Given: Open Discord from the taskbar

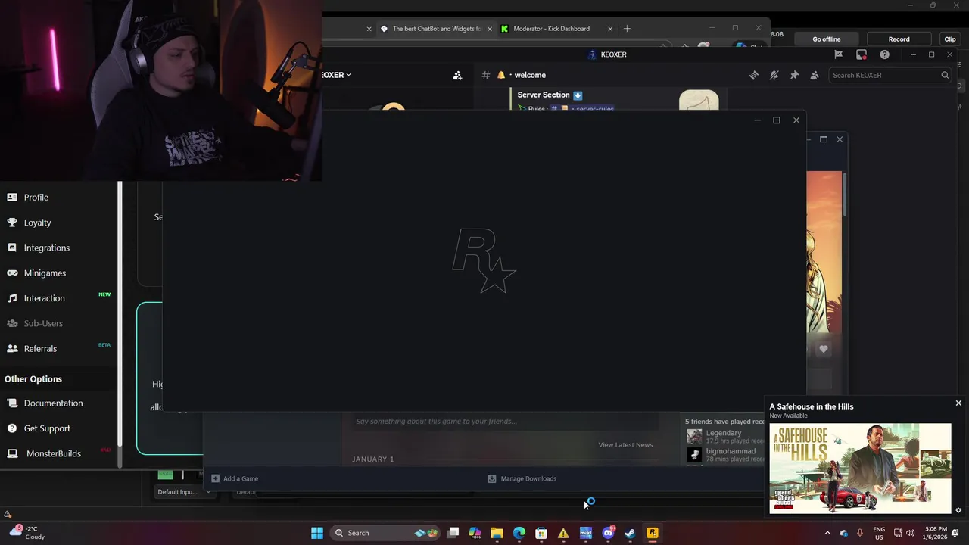Looking at the screenshot, I should pyautogui.click(x=608, y=533).
